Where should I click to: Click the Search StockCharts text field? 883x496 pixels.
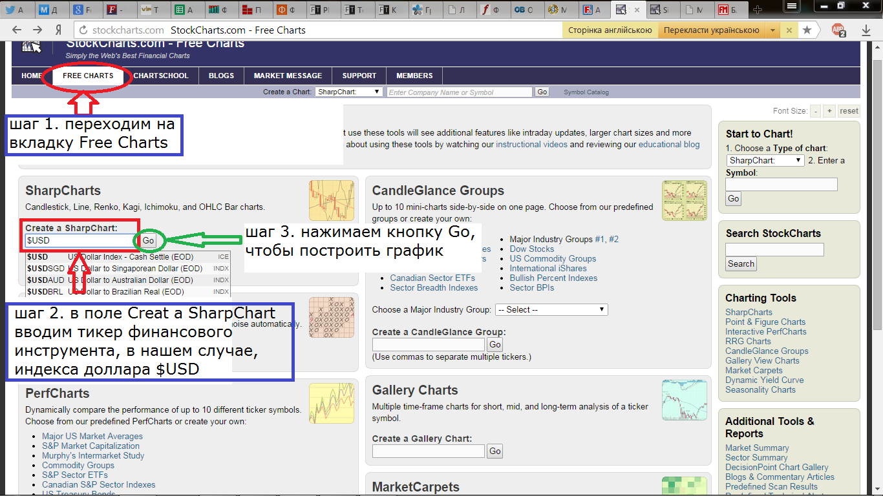(774, 249)
